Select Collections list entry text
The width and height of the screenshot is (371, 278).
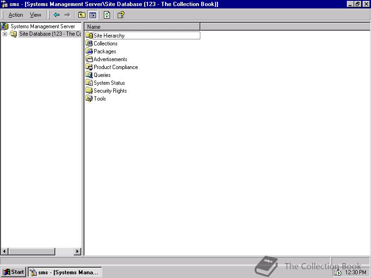[106, 44]
